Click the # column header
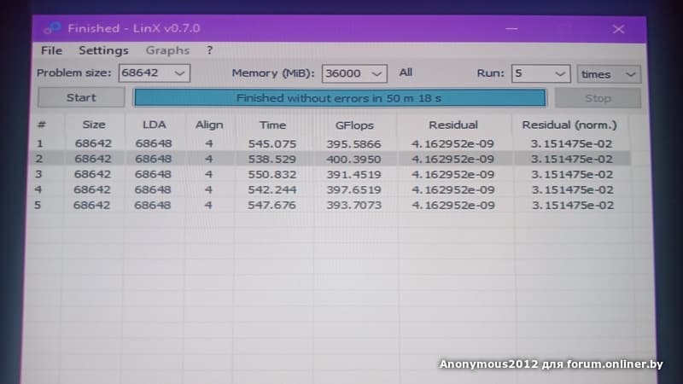This screenshot has height=384, width=683. (x=41, y=125)
